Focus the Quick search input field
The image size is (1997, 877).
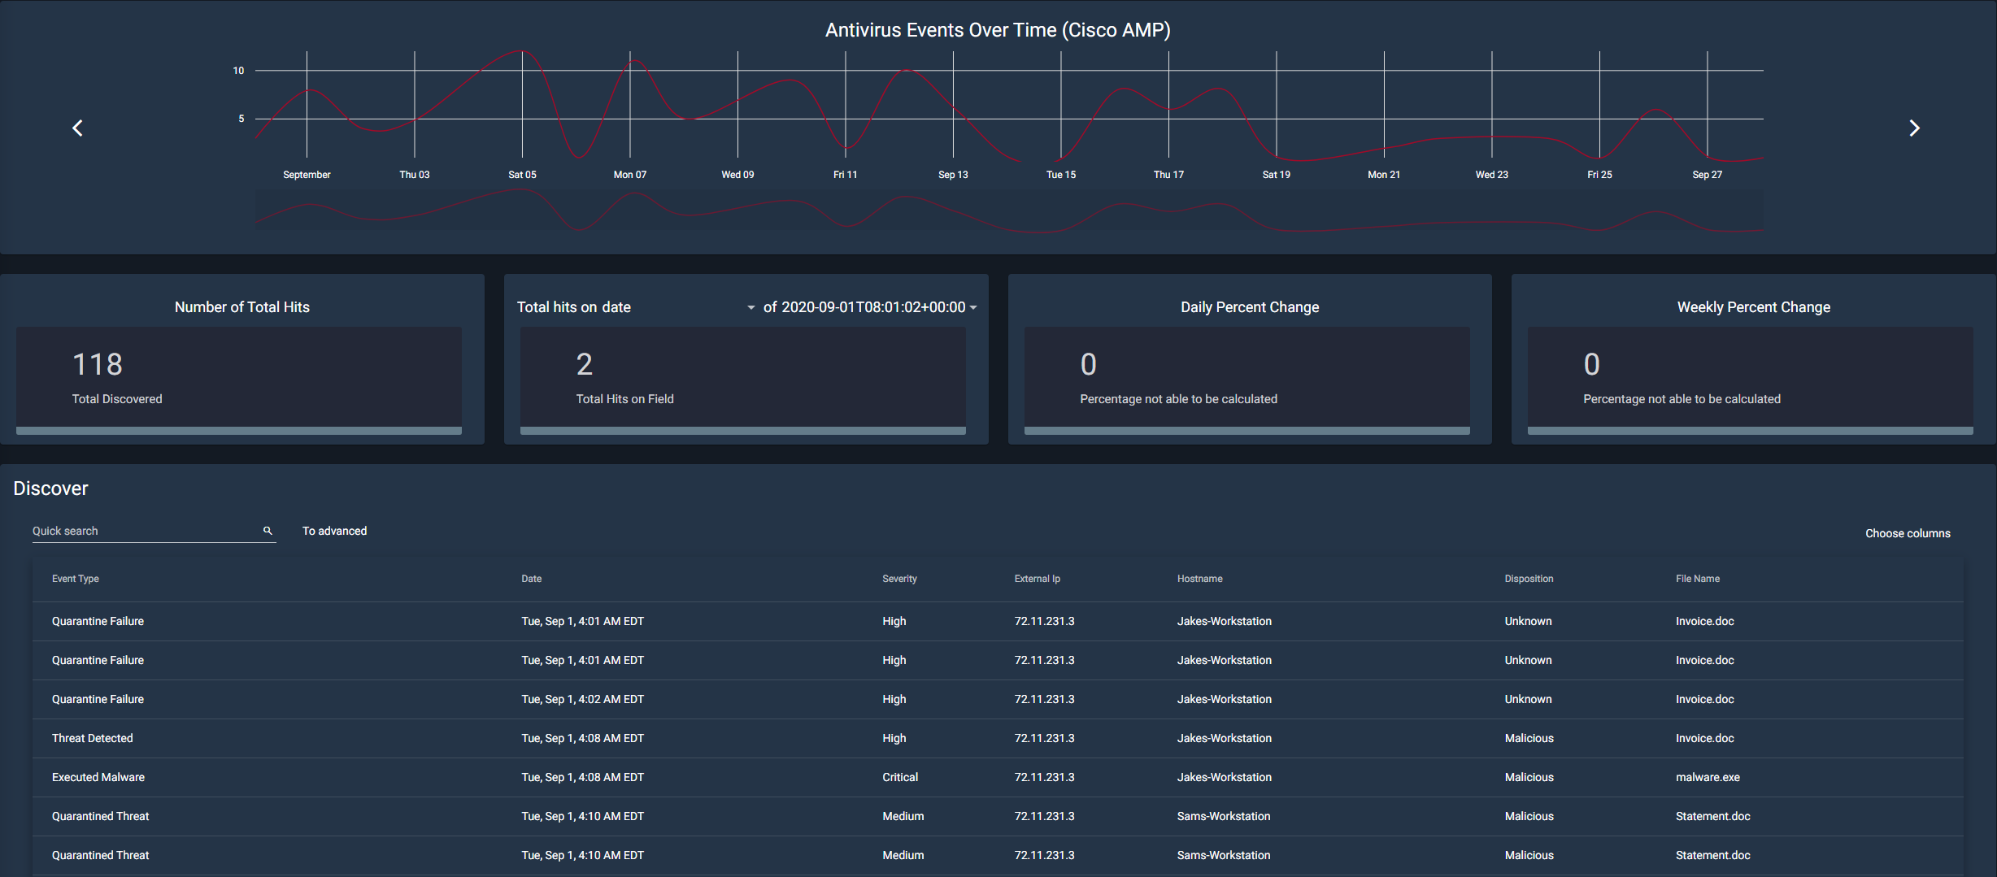coord(145,531)
